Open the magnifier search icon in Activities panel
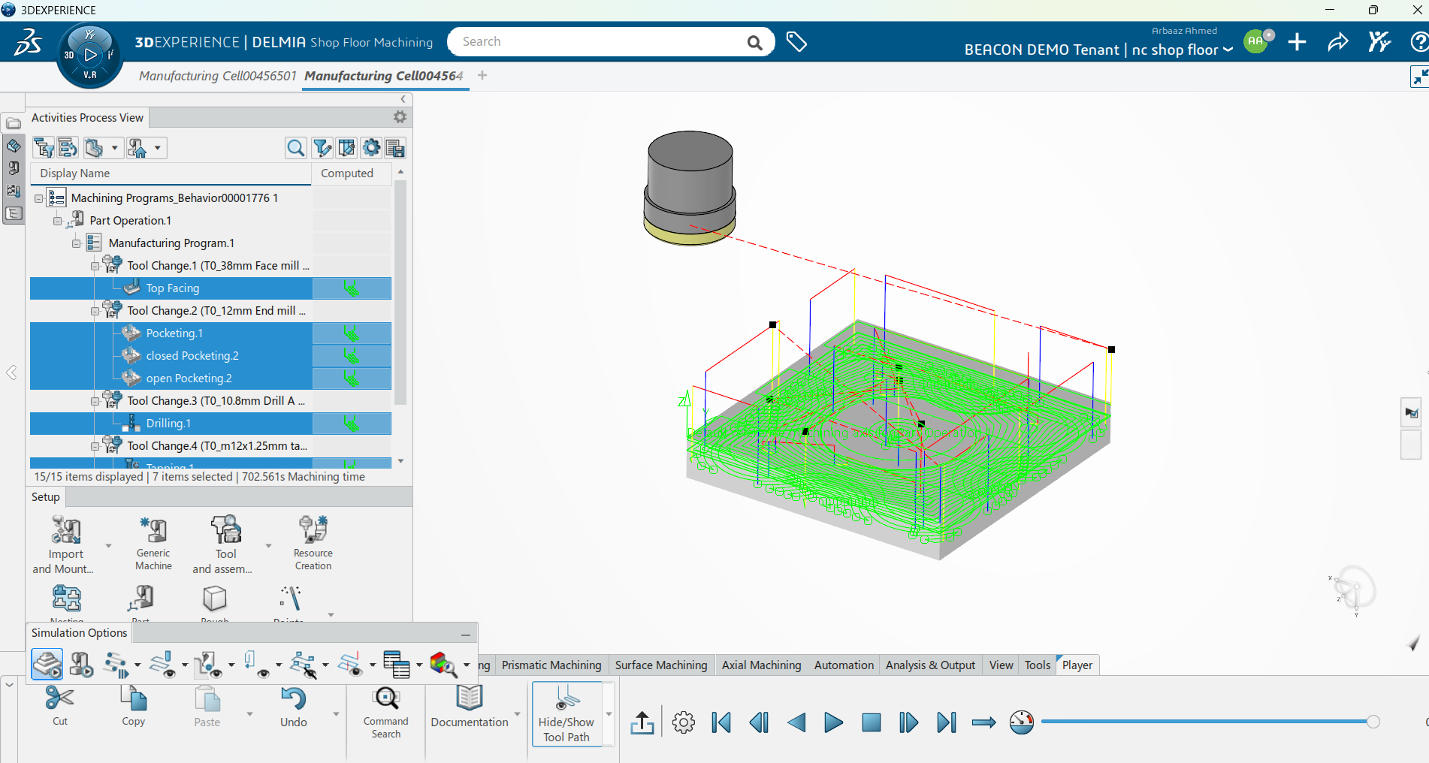The width and height of the screenshot is (1429, 763). [x=296, y=148]
